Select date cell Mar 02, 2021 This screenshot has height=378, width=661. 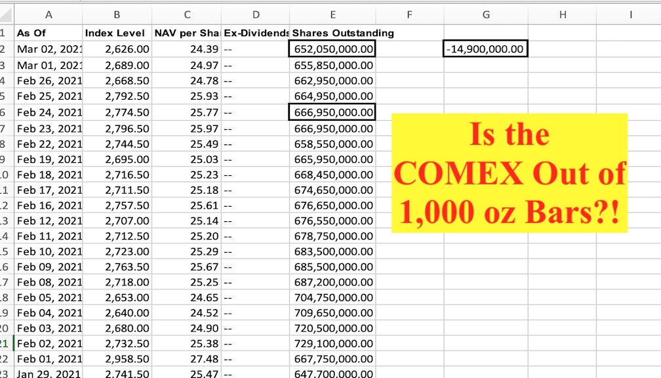pos(49,49)
